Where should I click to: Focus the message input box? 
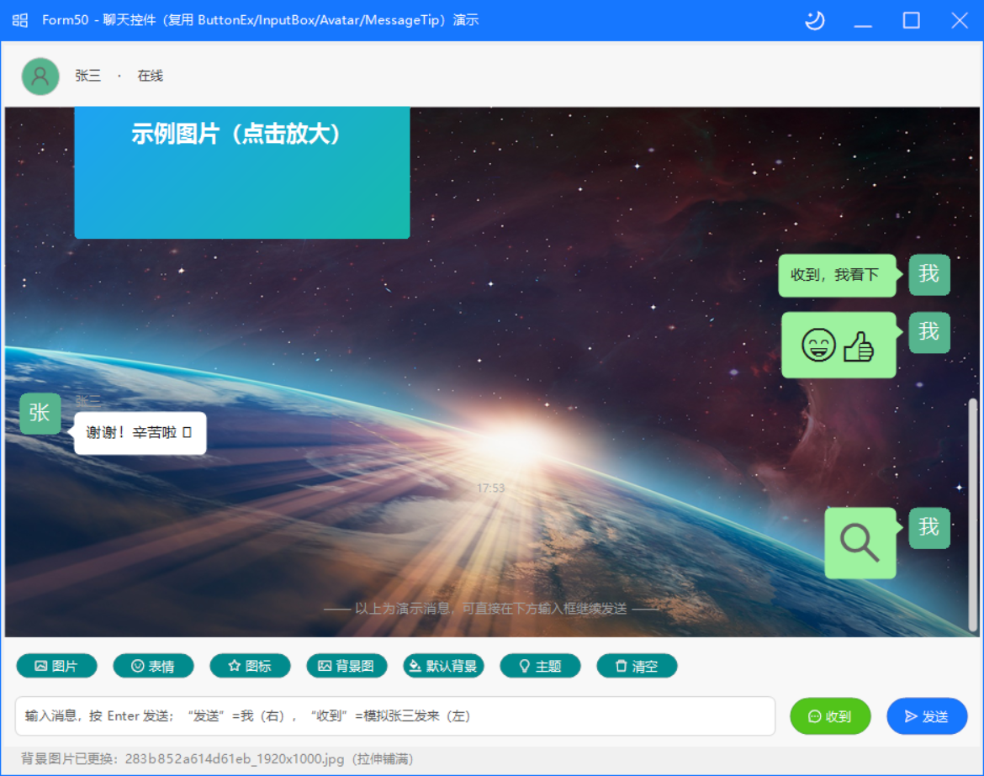coord(395,715)
